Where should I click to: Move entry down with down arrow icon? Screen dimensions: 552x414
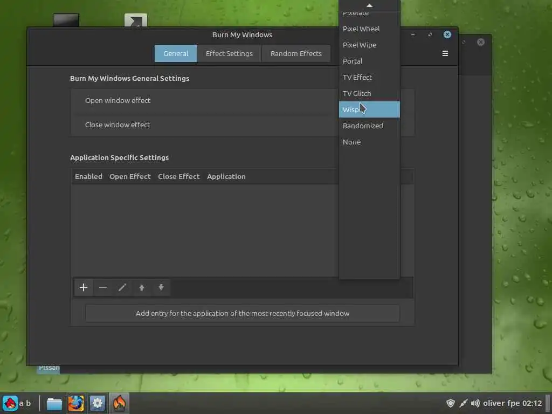pyautogui.click(x=161, y=288)
